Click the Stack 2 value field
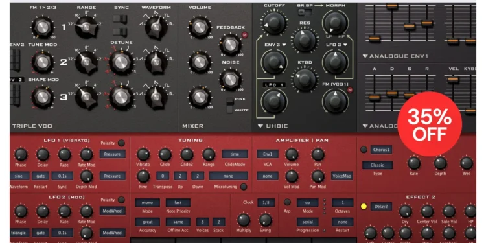This screenshot has height=243, width=486. point(218,222)
